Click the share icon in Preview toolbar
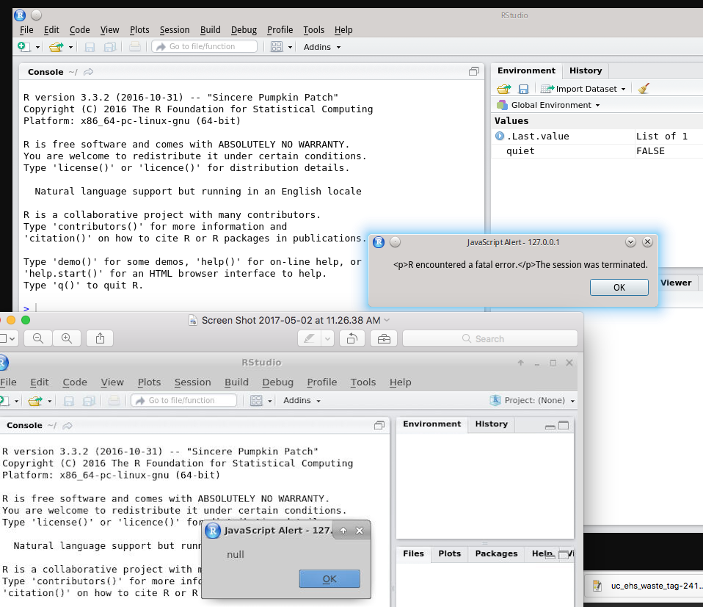The height and width of the screenshot is (607, 703). [100, 338]
